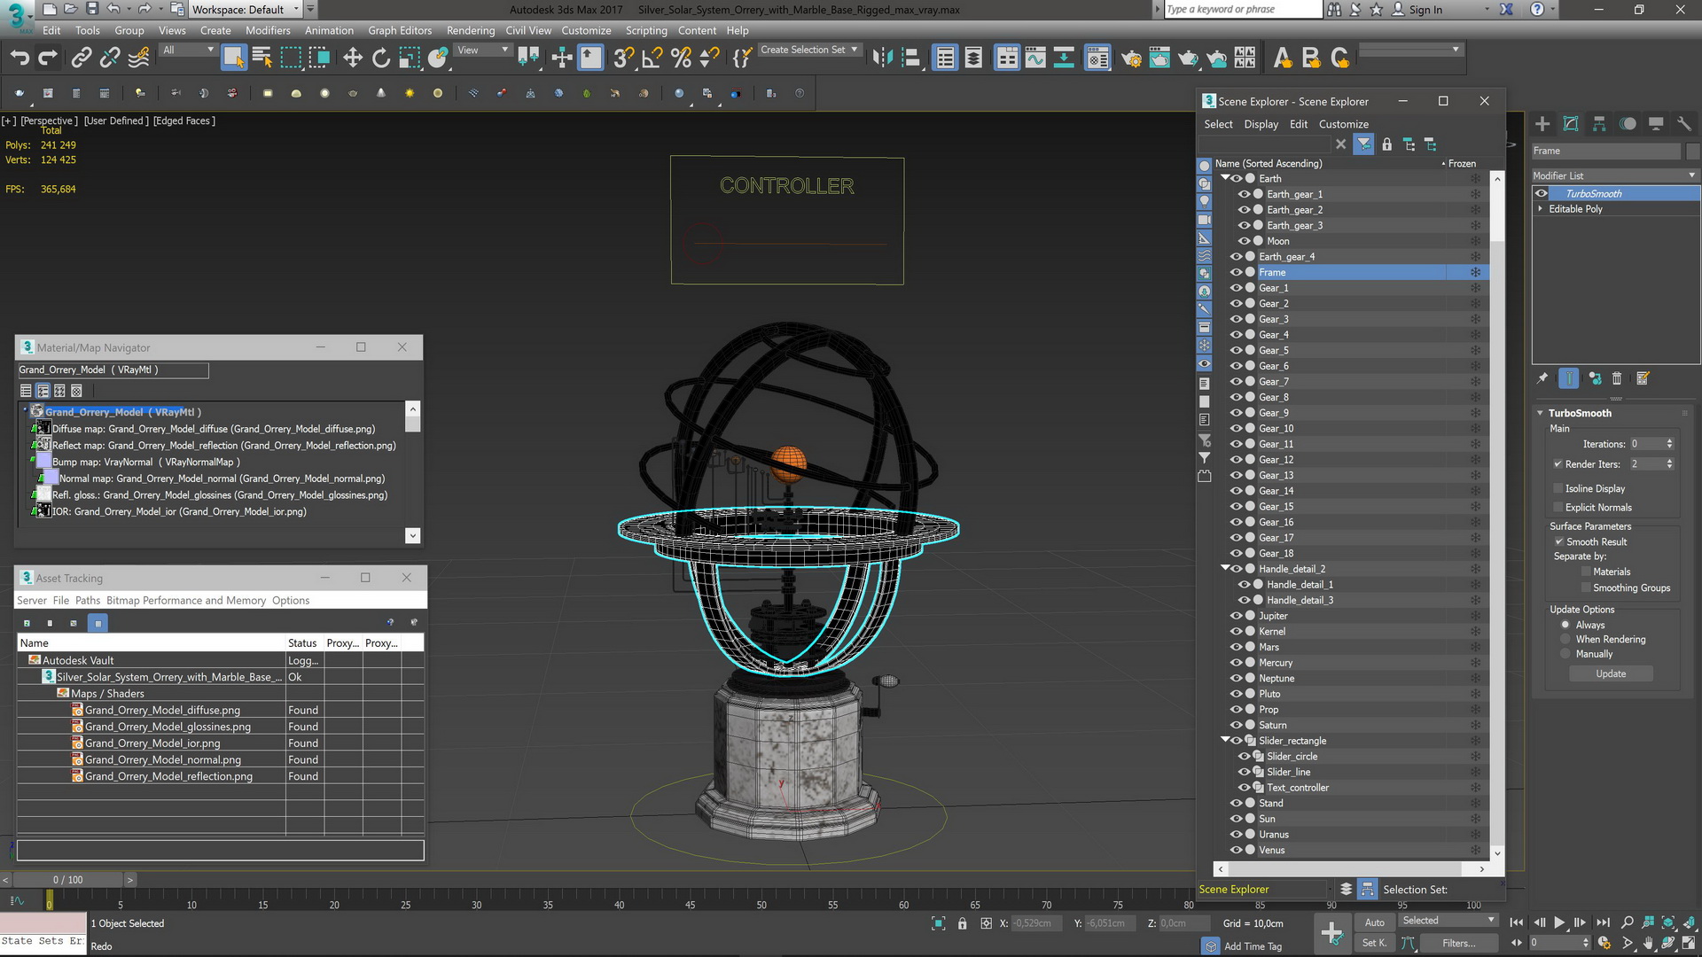Screen dimensions: 1702x957
Task: Open the Rendering menu
Action: pos(471,30)
